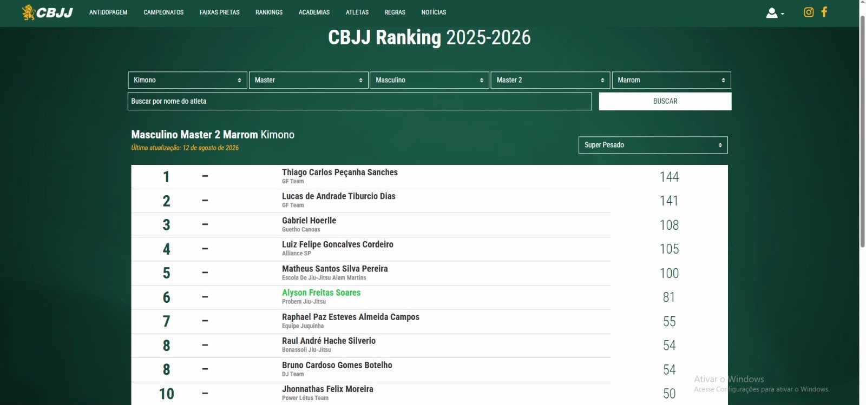This screenshot has width=866, height=405.
Task: Open the Instagram icon link
Action: coord(809,12)
